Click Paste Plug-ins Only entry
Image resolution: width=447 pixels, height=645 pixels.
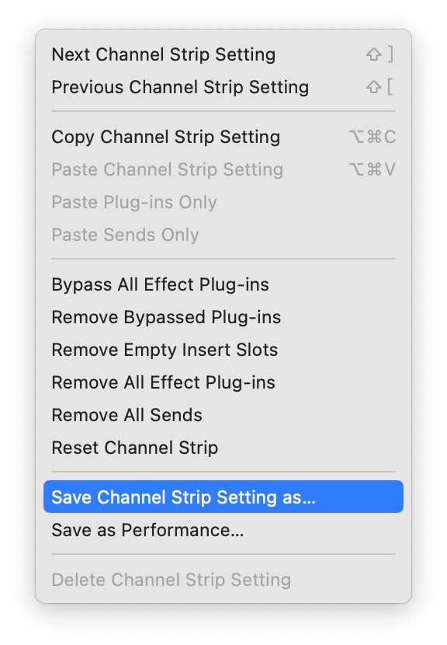[223, 202]
